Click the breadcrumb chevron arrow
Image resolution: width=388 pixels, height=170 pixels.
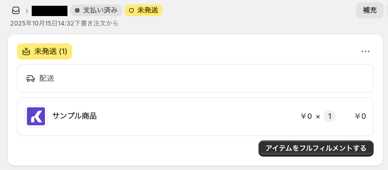click(x=27, y=11)
